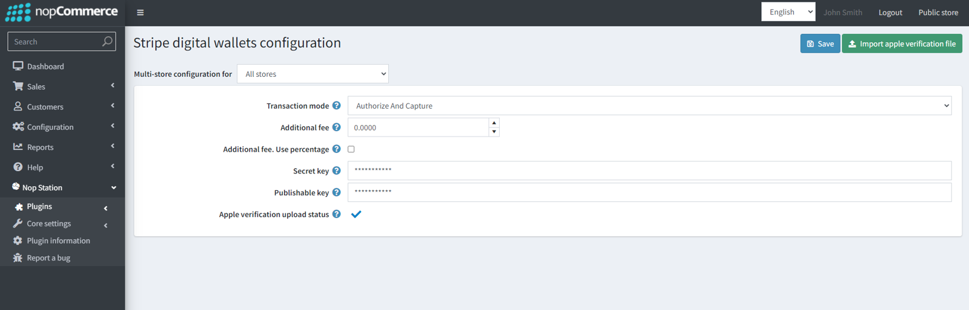Expand the Sales sidebar menu
Viewport: 969px width, 310px height.
tap(62, 86)
